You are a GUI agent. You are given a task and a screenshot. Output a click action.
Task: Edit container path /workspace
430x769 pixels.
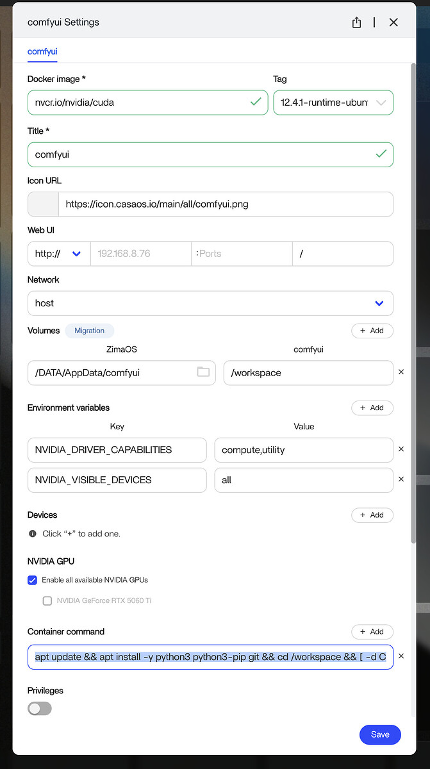(308, 372)
